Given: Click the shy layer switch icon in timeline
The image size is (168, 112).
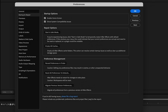Looking at the screenshot, I should point(2,104).
